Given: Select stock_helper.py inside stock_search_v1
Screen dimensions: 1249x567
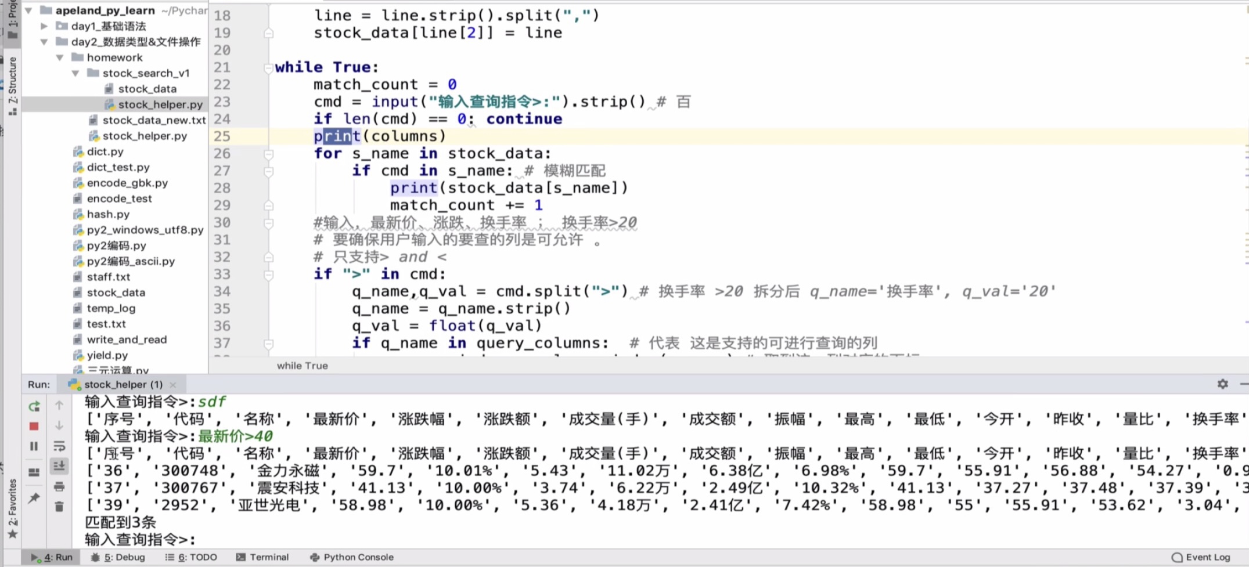Looking at the screenshot, I should tap(160, 104).
